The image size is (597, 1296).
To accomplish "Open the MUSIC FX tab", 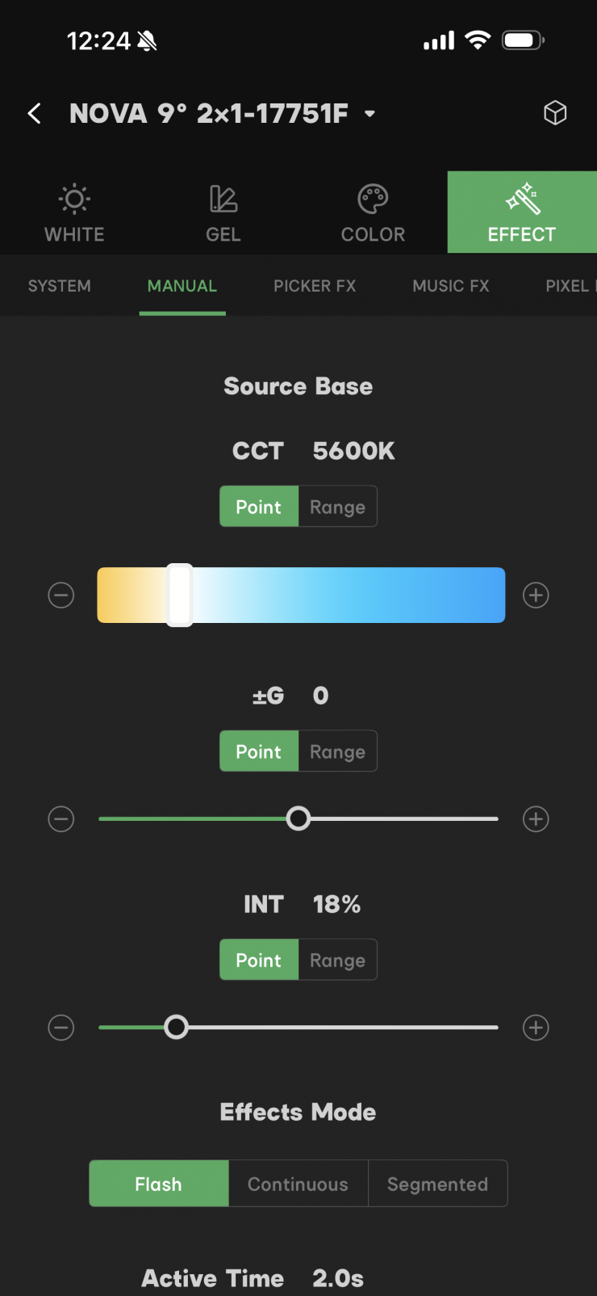I will [451, 286].
